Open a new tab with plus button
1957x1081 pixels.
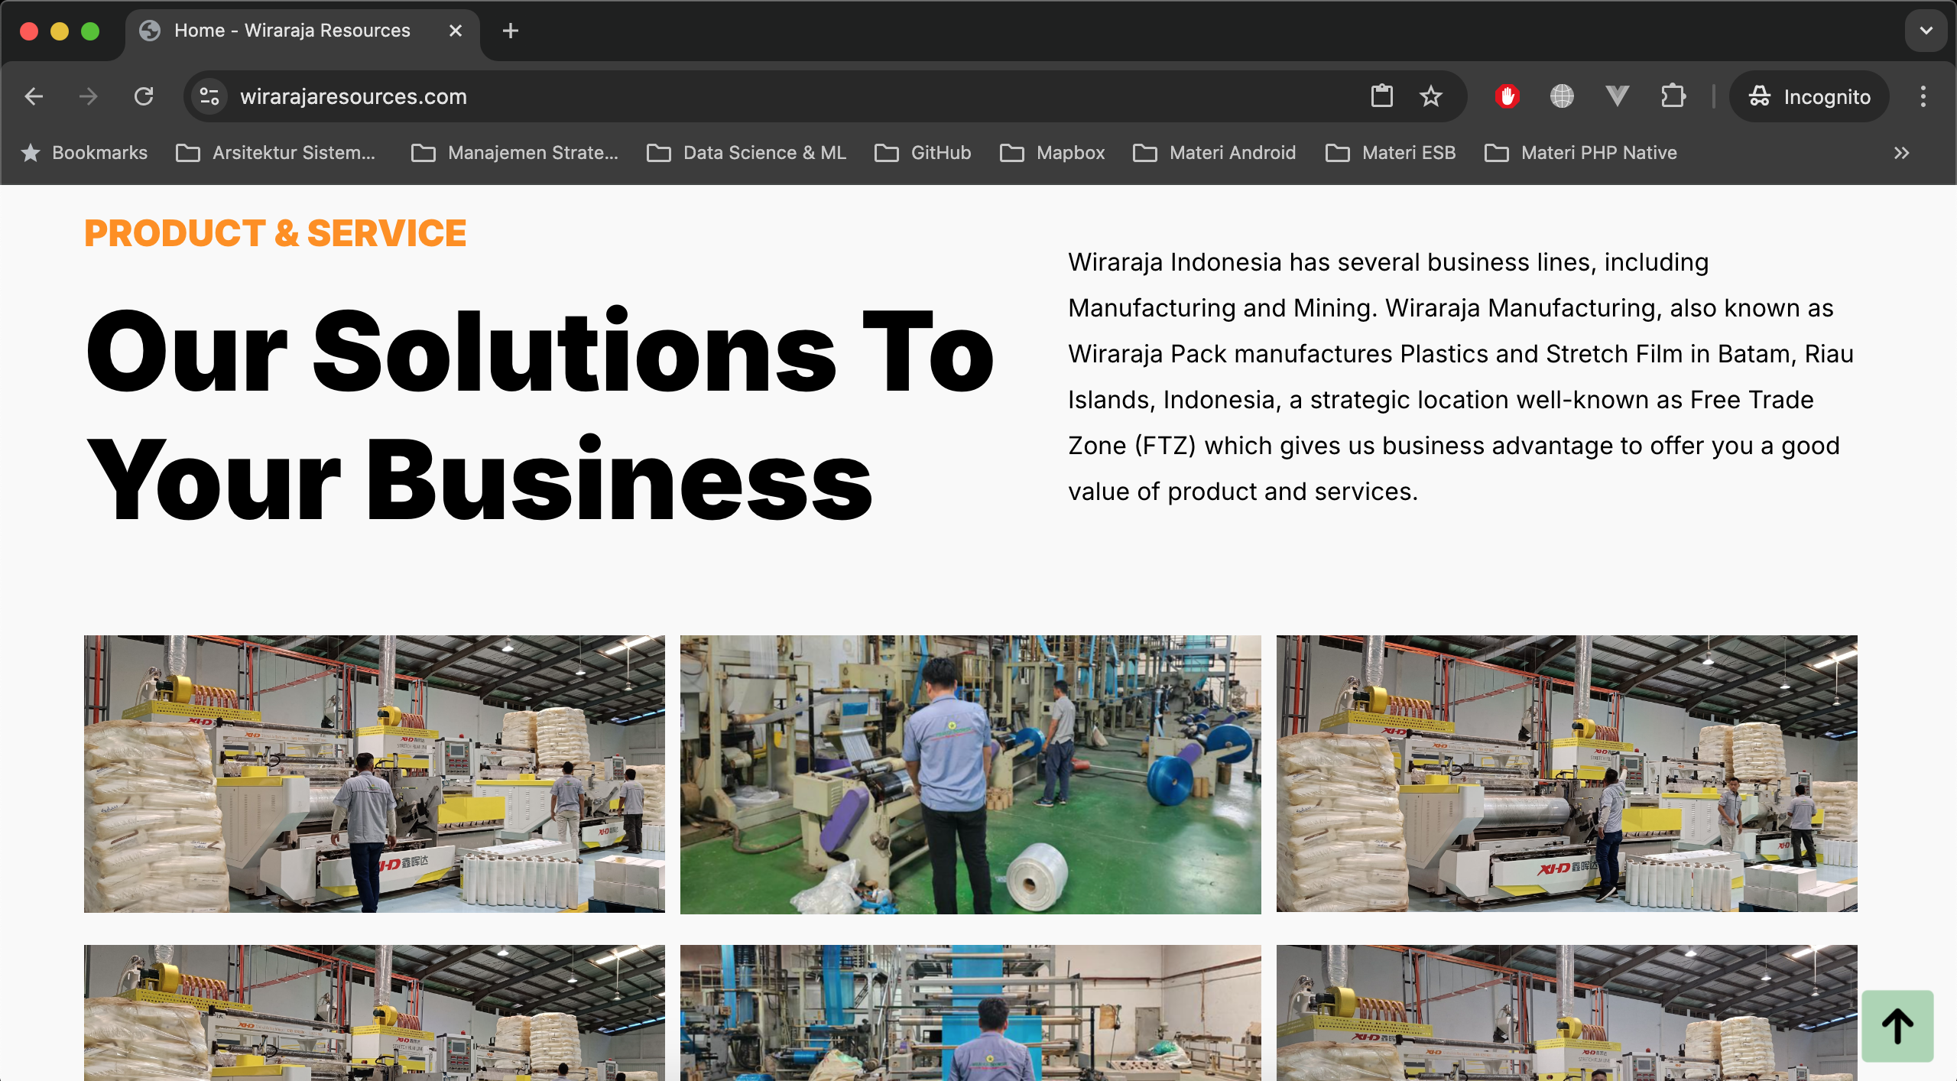click(511, 31)
